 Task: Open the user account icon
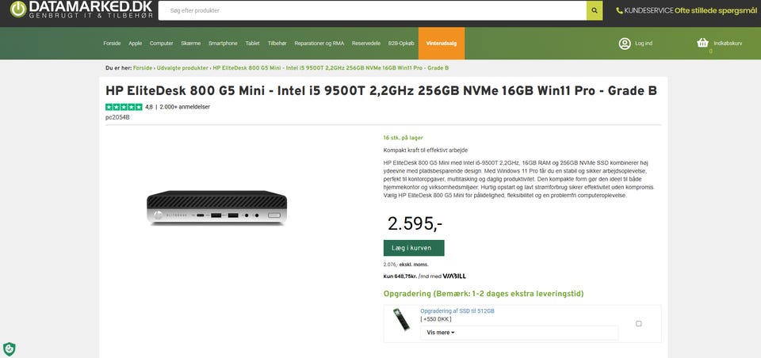coord(625,43)
